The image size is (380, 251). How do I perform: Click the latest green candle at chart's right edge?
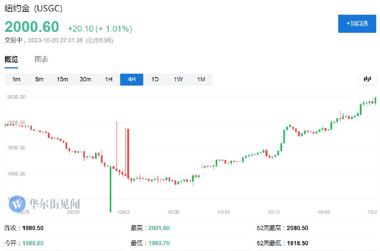point(375,101)
